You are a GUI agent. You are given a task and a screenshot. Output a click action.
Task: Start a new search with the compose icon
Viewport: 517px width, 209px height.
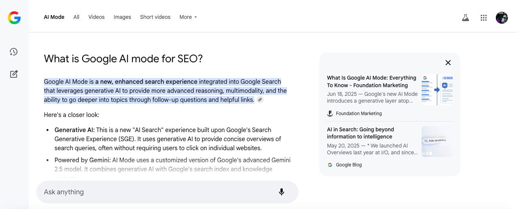point(14,74)
